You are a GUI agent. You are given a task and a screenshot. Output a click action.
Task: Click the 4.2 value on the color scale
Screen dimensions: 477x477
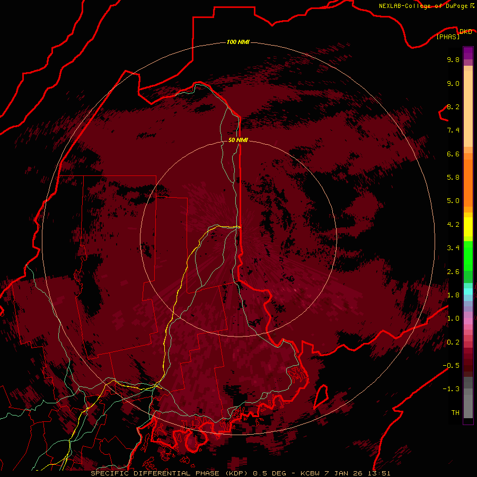pyautogui.click(x=453, y=225)
